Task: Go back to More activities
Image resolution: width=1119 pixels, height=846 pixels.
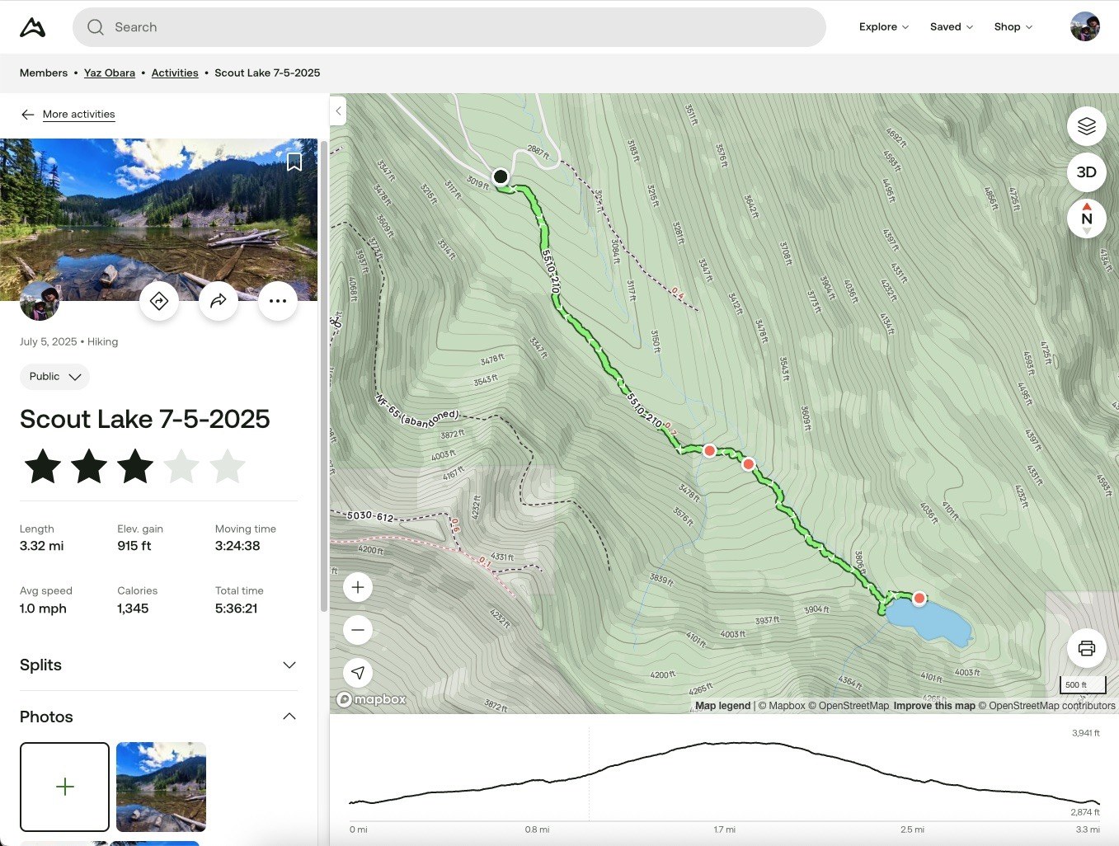Action: pyautogui.click(x=78, y=114)
